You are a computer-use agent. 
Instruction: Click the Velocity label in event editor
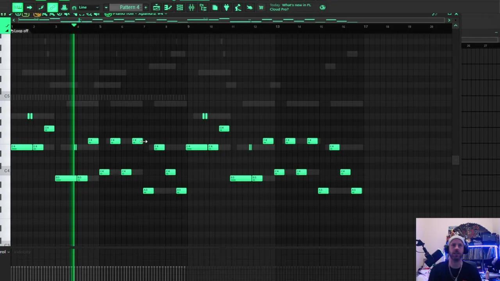click(x=22, y=252)
